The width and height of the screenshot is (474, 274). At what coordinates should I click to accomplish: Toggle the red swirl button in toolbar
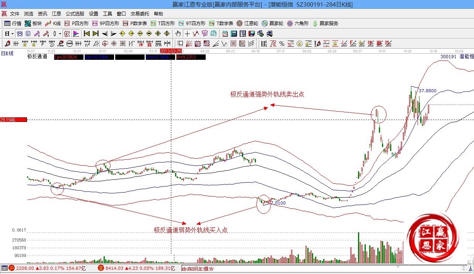tap(67, 34)
